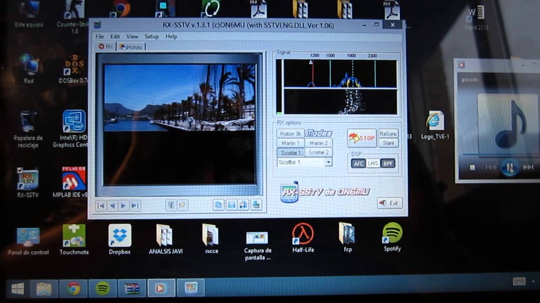Click the STOP button

tap(362, 138)
